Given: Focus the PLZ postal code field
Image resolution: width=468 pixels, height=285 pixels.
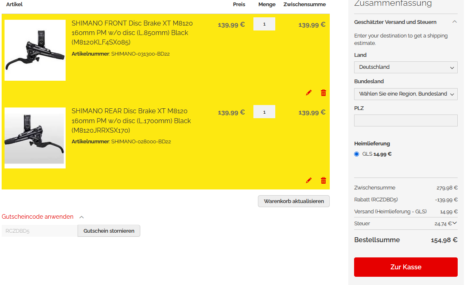Looking at the screenshot, I should click(x=406, y=120).
